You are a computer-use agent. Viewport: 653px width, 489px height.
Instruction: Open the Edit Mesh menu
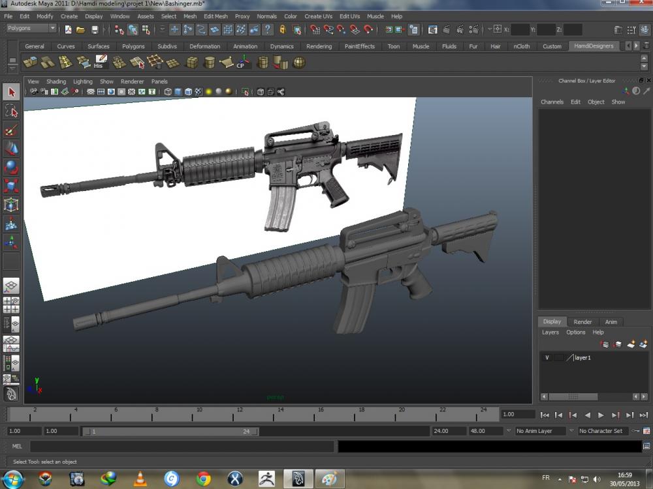(215, 16)
